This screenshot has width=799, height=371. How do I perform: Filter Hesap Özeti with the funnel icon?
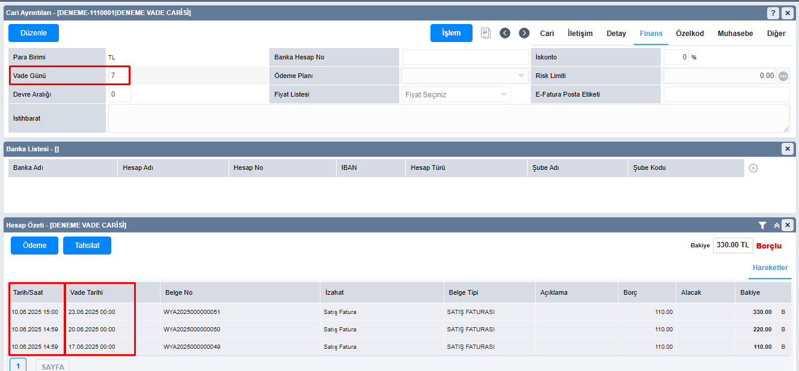point(762,225)
